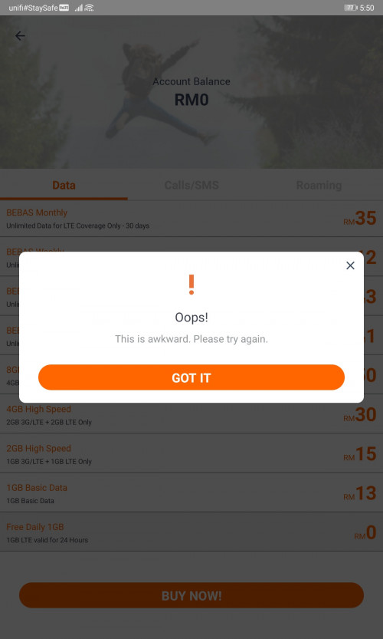This screenshot has height=639, width=383.
Task: Tap the back arrow icon
Action: pyautogui.click(x=20, y=36)
